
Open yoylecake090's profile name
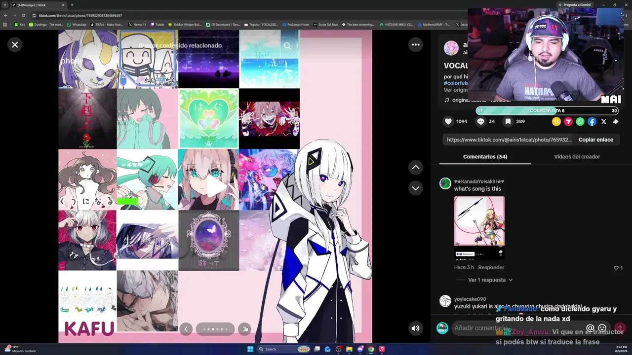(470, 299)
